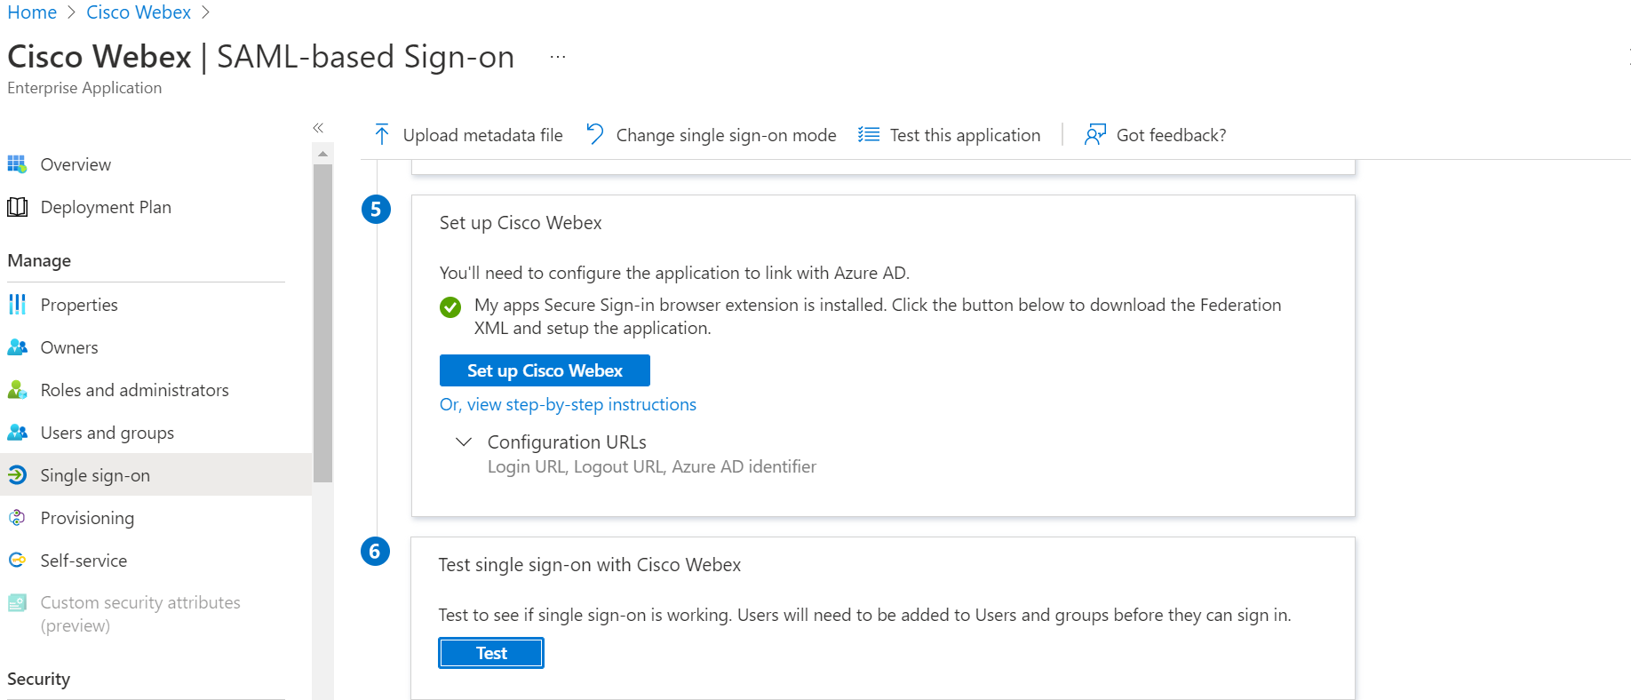Viewport: 1631px width, 700px height.
Task: Click the sidebar scrollbar thumb
Action: pyautogui.click(x=323, y=322)
